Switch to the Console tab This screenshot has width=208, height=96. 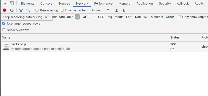[x=46, y=4]
